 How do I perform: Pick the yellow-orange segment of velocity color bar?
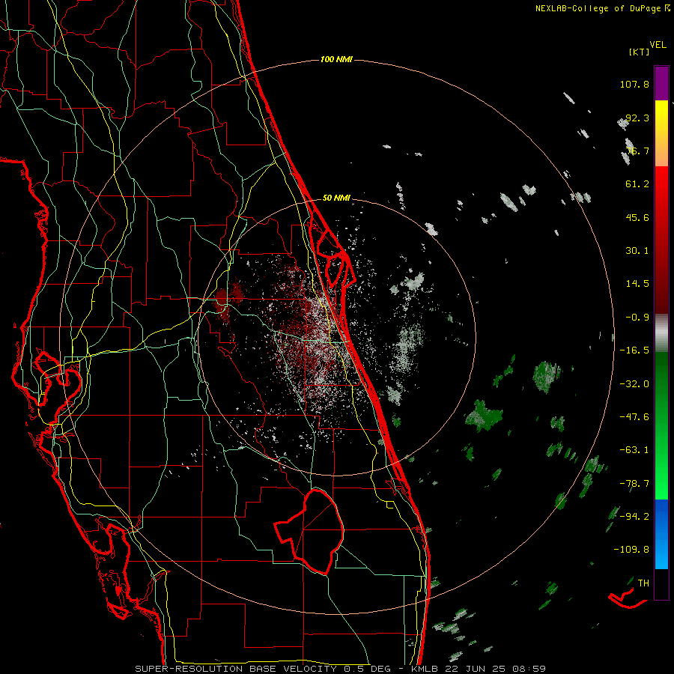pos(661,133)
